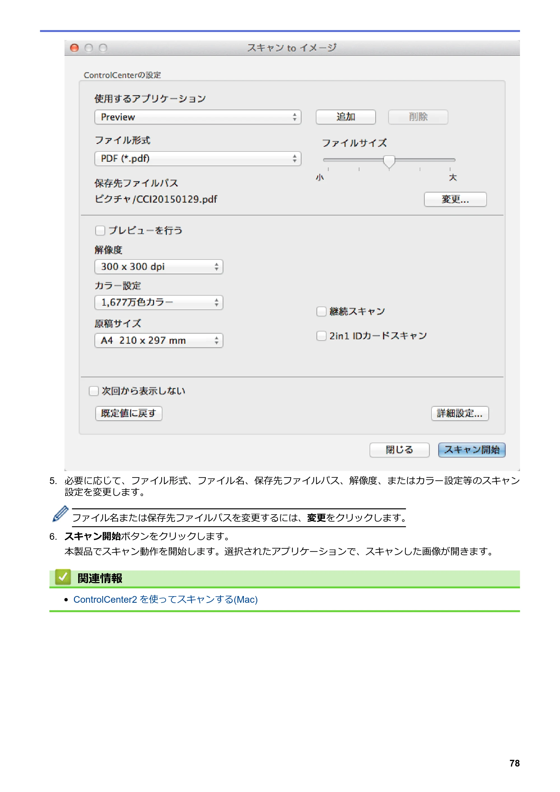Open the 1,677万色カラー color setting dropdown
This screenshot has width=560, height=792.
pos(159,303)
